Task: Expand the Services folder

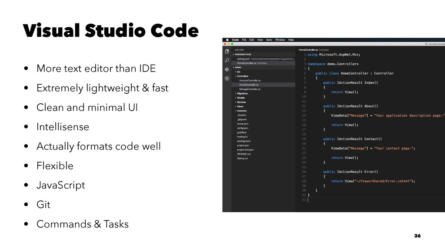Action: 236,102
